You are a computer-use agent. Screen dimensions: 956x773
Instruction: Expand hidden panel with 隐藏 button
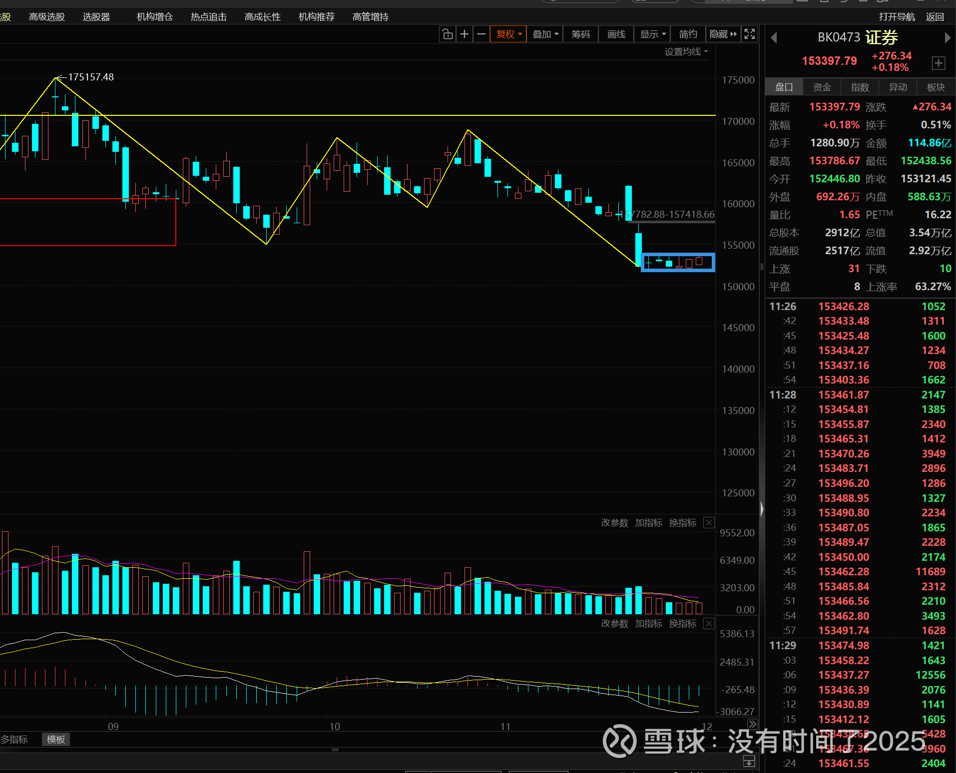723,34
